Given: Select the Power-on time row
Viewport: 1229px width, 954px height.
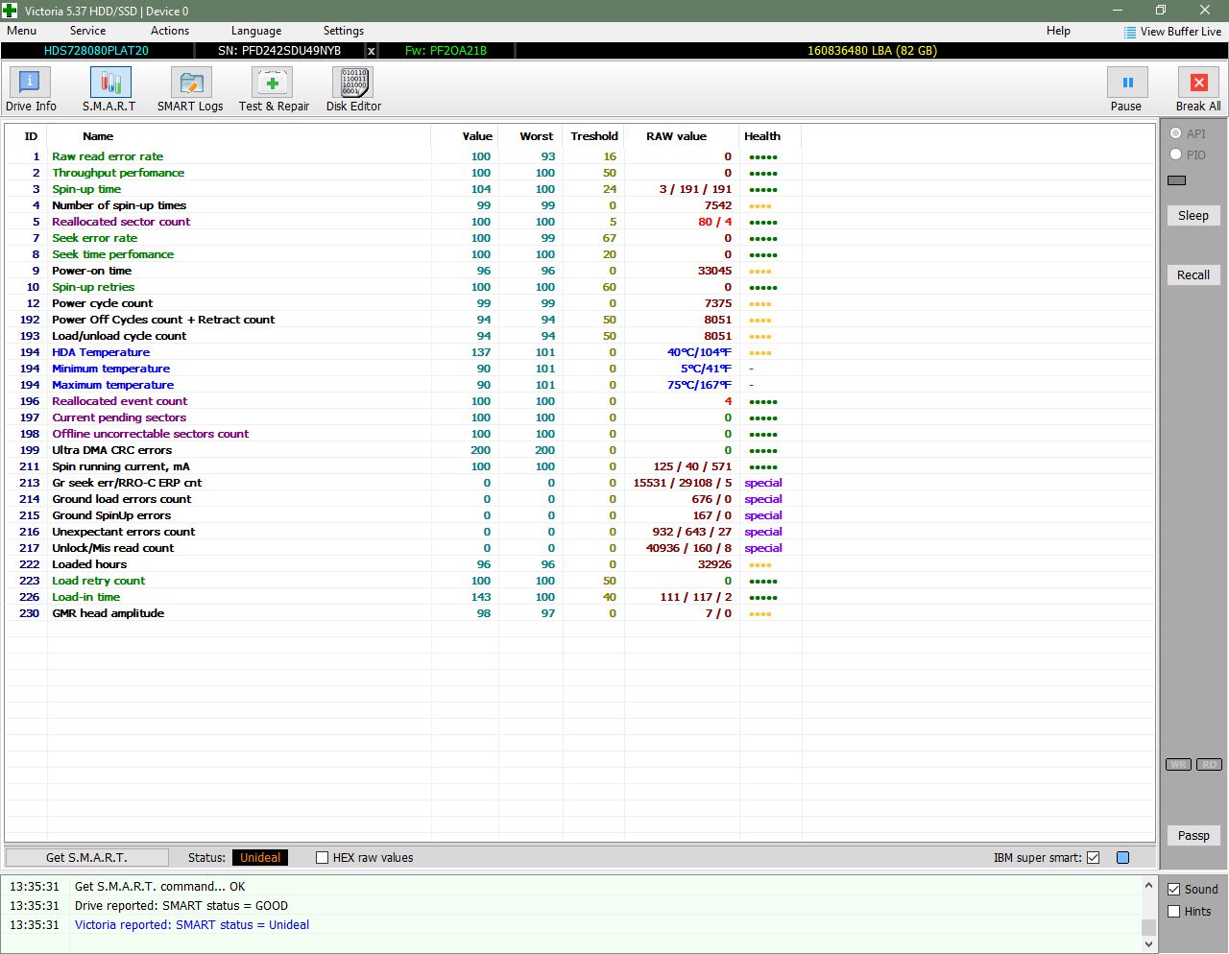Looking at the screenshot, I should pyautogui.click(x=580, y=271).
